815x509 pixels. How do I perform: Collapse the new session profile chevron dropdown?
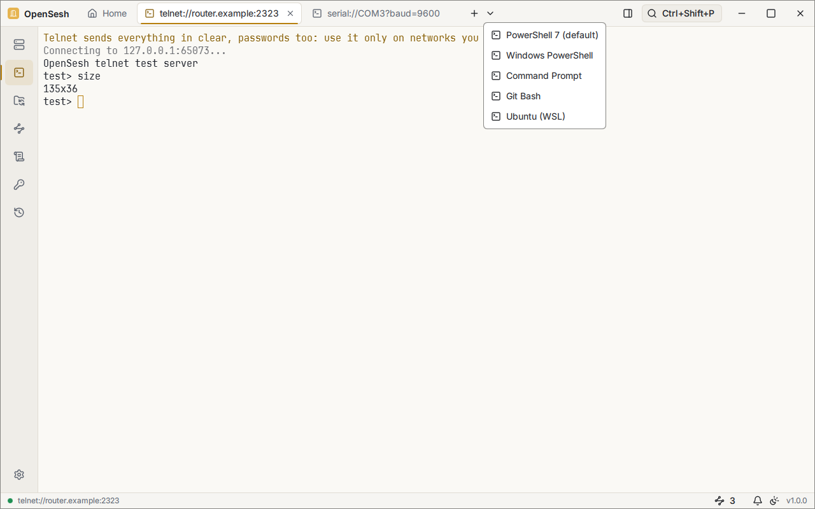(x=490, y=13)
